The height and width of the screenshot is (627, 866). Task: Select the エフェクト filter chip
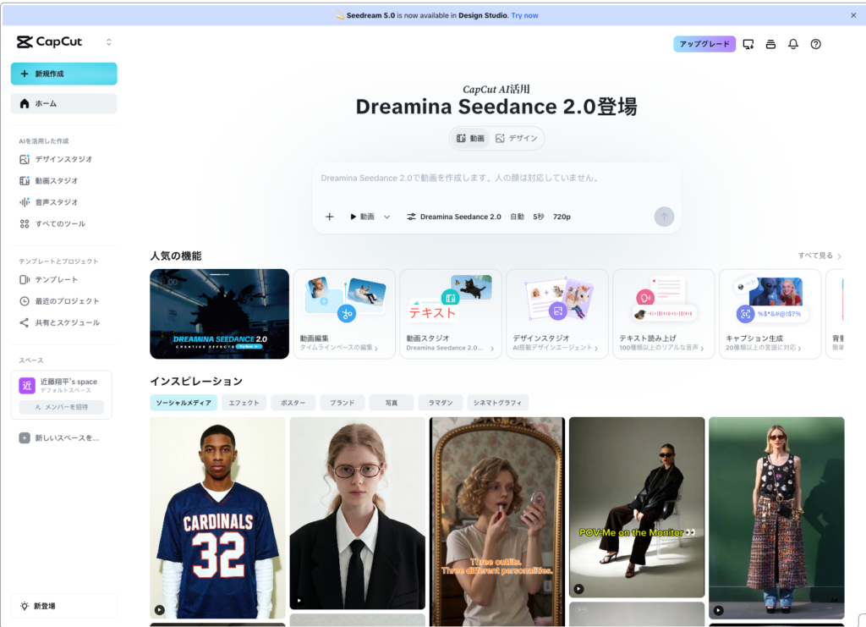tap(244, 403)
